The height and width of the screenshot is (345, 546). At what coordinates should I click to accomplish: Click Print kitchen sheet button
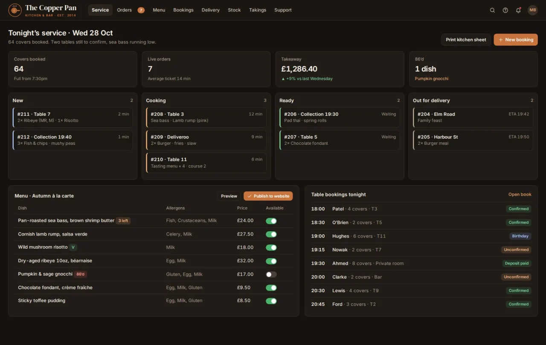tap(466, 40)
